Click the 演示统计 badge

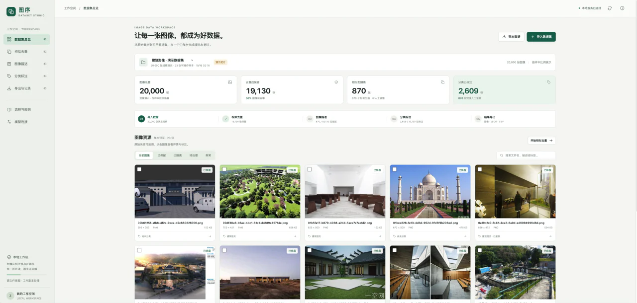[220, 63]
